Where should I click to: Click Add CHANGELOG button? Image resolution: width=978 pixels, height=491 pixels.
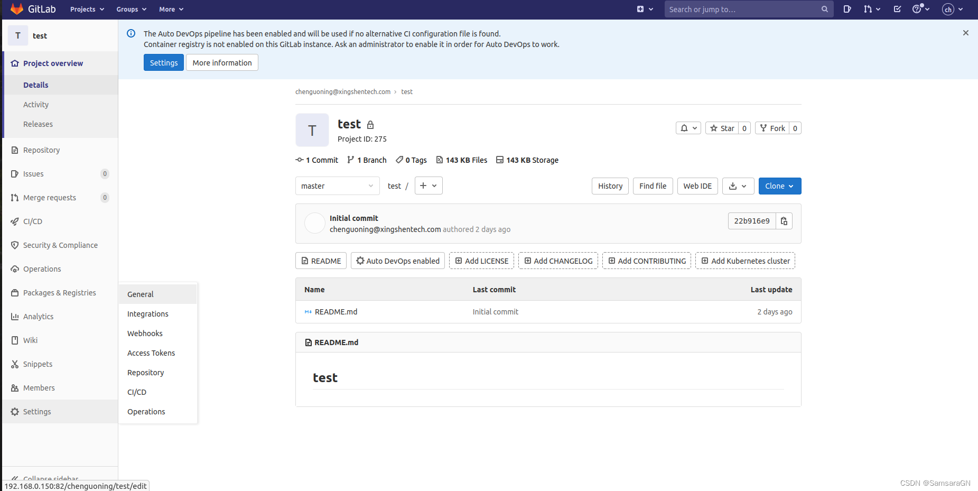tap(558, 261)
